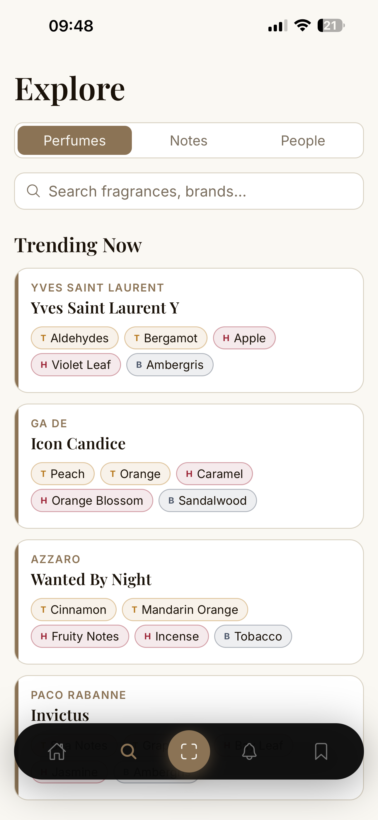Open the Icon Candice perfume card

(189, 466)
